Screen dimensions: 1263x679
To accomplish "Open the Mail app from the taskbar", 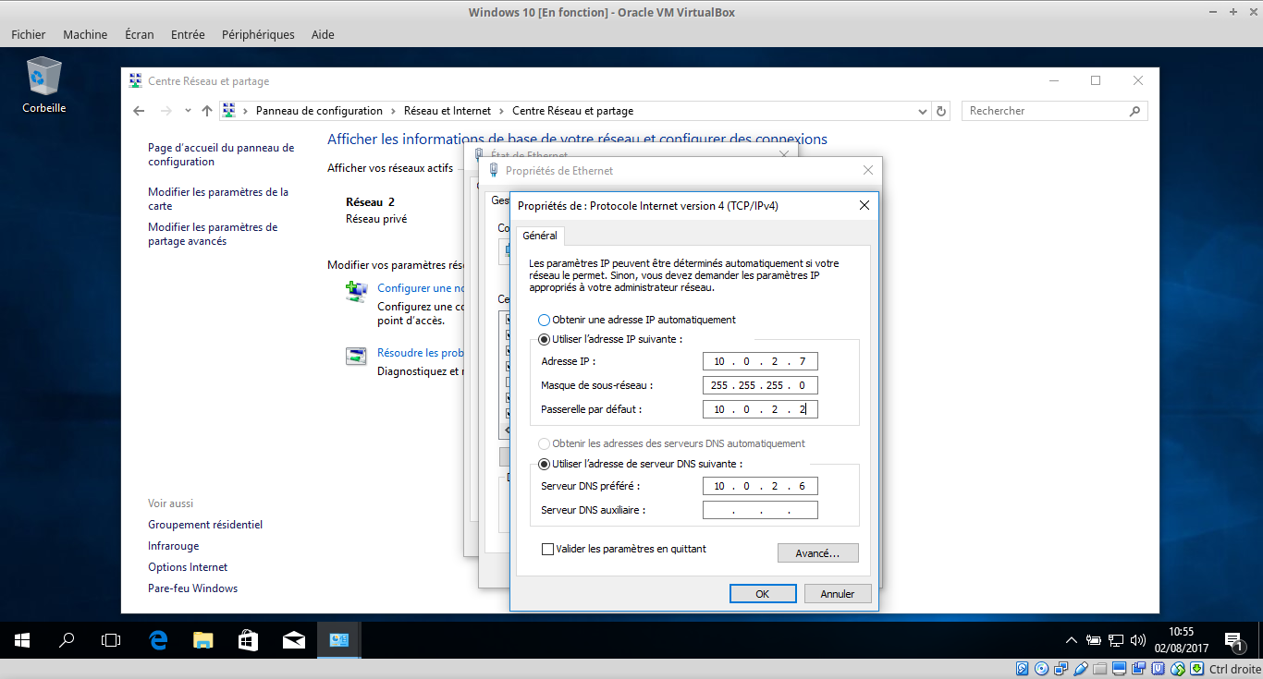I will [293, 639].
